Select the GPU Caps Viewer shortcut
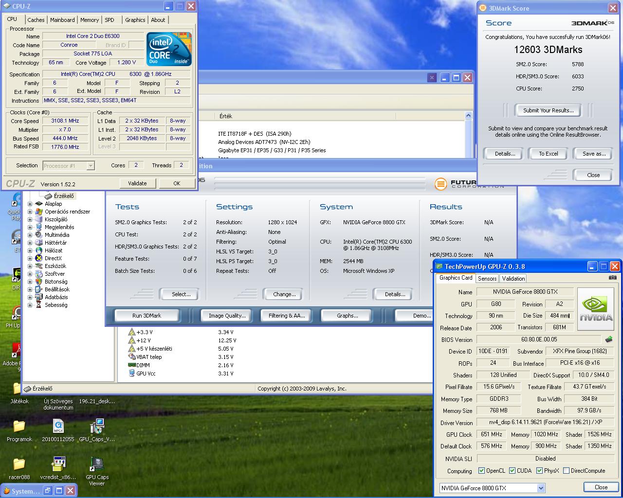The height and width of the screenshot is (498, 623). (97, 464)
